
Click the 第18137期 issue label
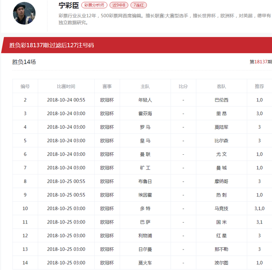click(x=261, y=62)
